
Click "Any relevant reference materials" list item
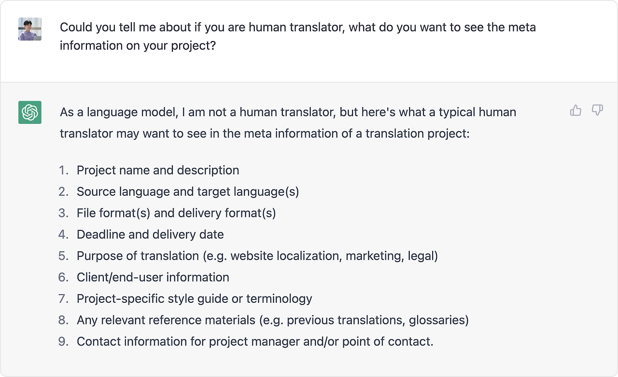click(273, 320)
